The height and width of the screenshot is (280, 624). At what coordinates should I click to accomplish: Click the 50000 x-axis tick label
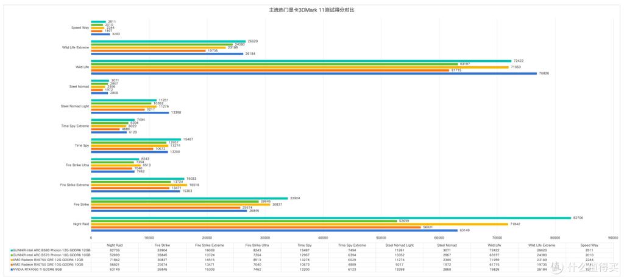(381, 238)
